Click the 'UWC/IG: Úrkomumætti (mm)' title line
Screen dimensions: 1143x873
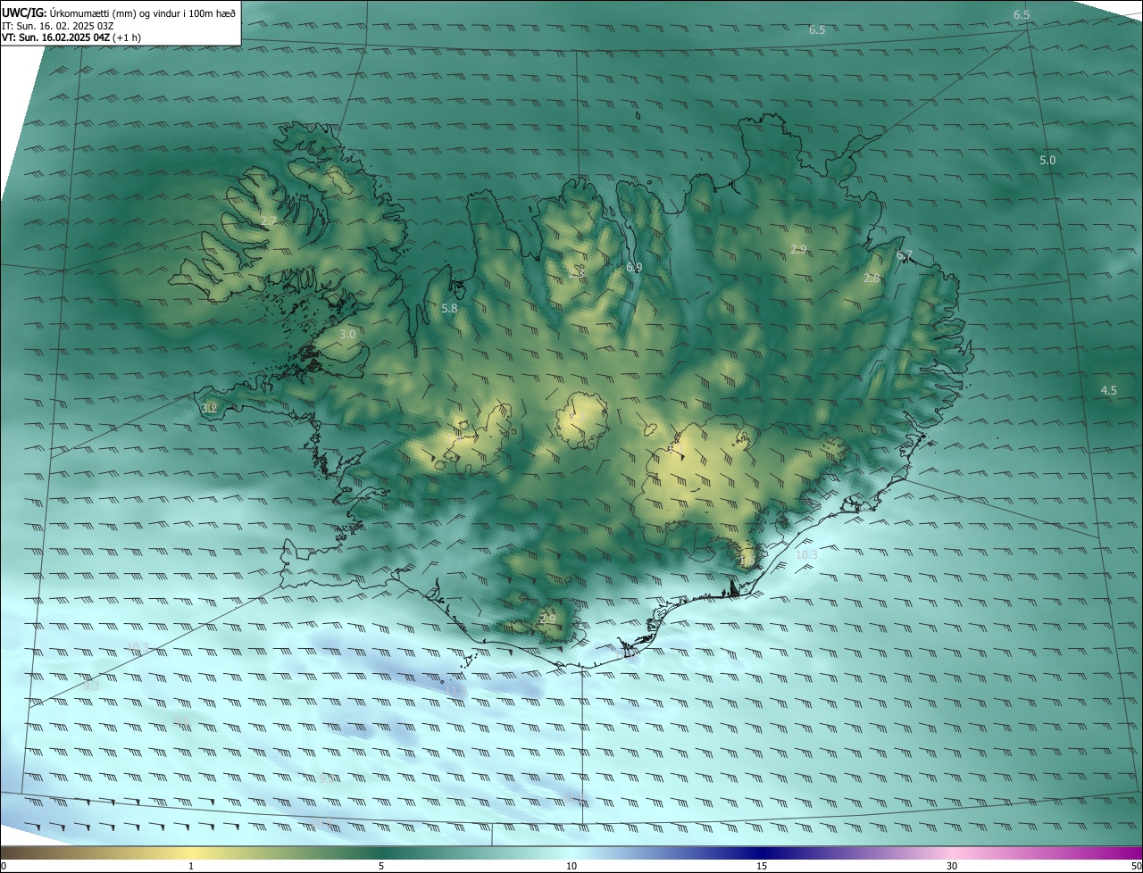[119, 12]
